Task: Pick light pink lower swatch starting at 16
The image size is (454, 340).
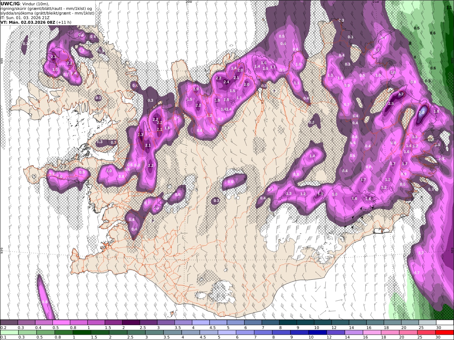Action: click(x=372, y=332)
